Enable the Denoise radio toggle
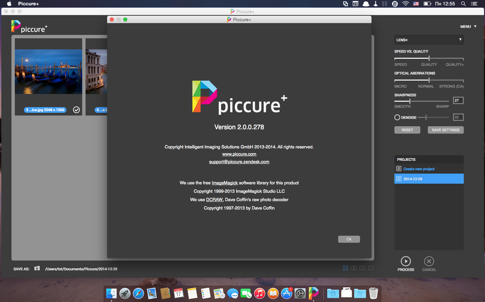Image resolution: width=485 pixels, height=302 pixels. coord(397,118)
